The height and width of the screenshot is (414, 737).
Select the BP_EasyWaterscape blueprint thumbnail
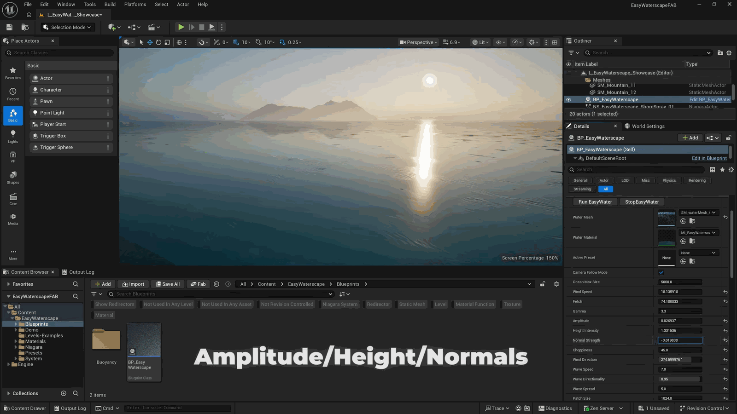(144, 352)
